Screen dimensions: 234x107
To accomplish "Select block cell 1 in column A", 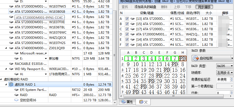I will point(128,58).
